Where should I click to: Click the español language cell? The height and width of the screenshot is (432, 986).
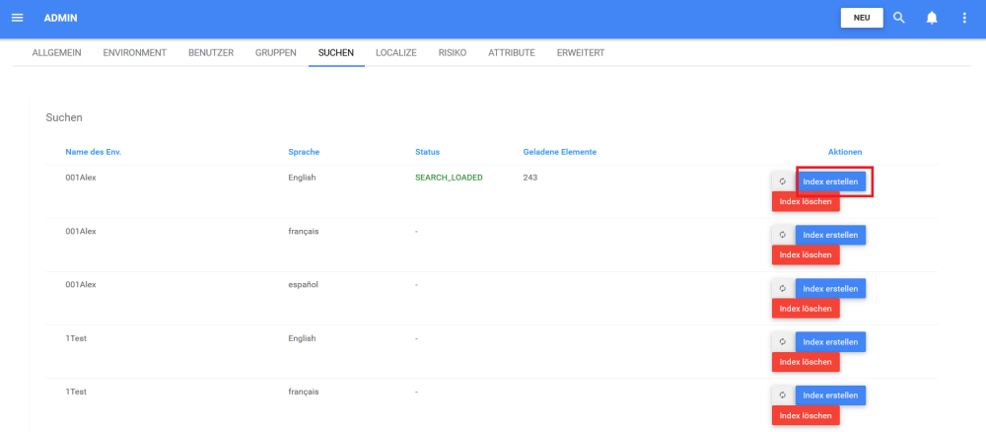point(303,285)
